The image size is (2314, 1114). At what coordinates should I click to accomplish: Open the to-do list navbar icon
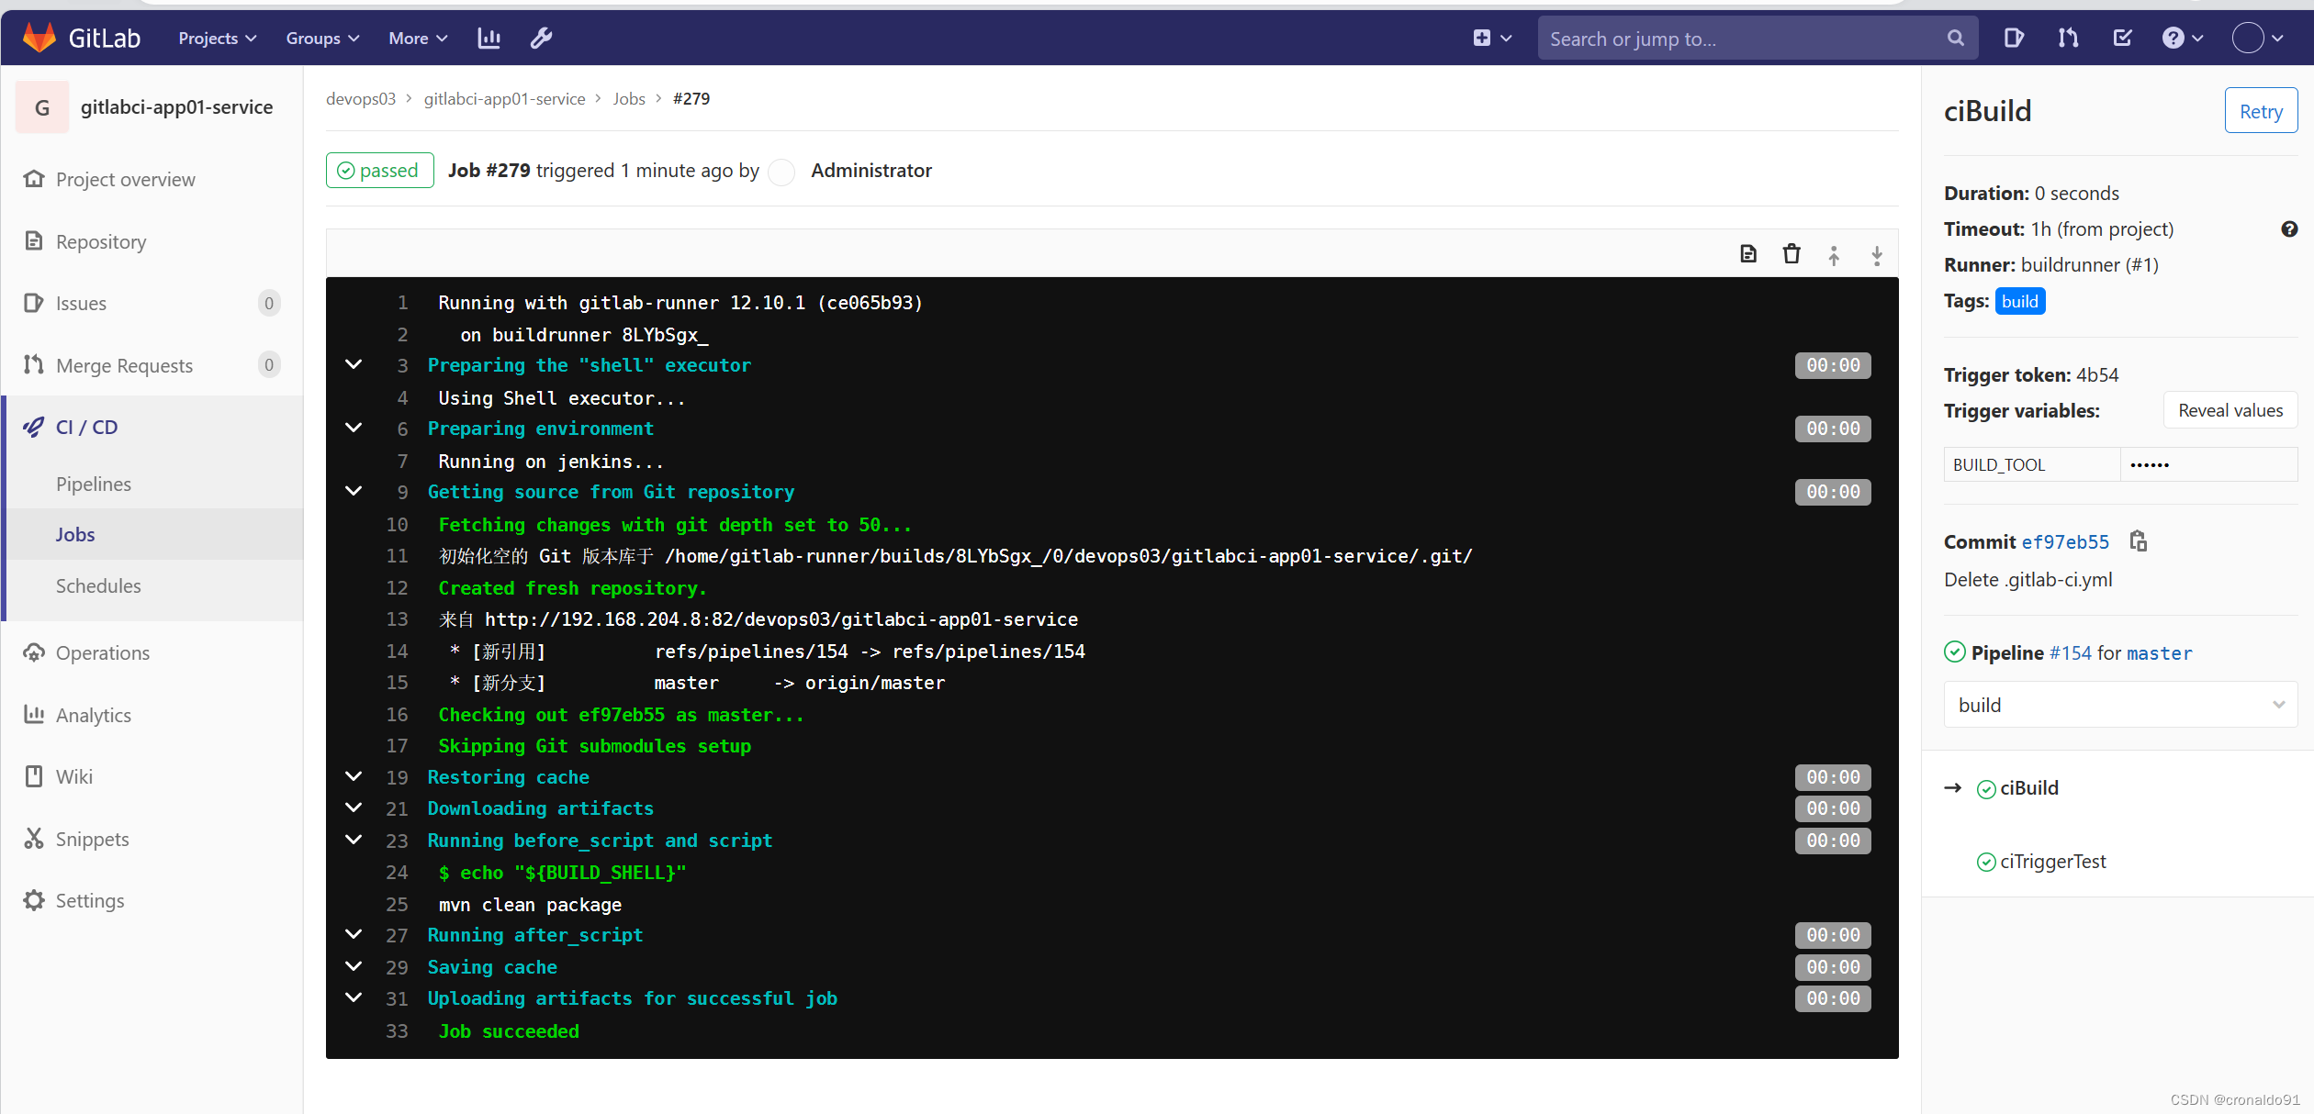[2122, 39]
